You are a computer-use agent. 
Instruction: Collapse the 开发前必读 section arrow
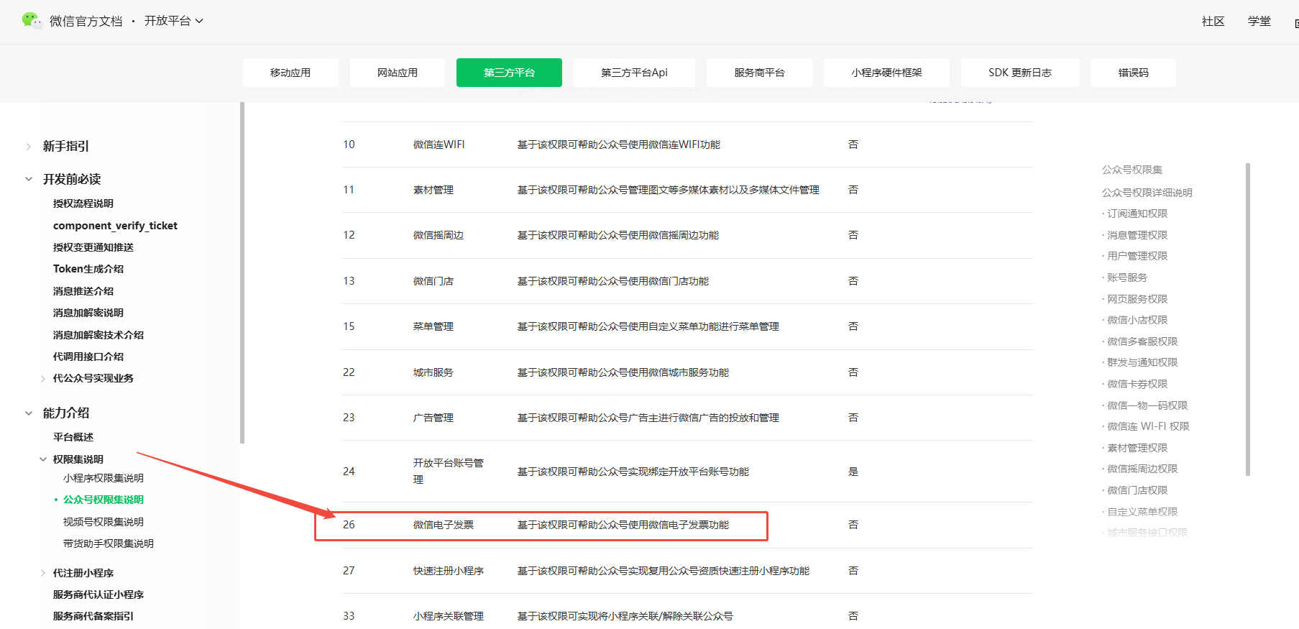29,179
